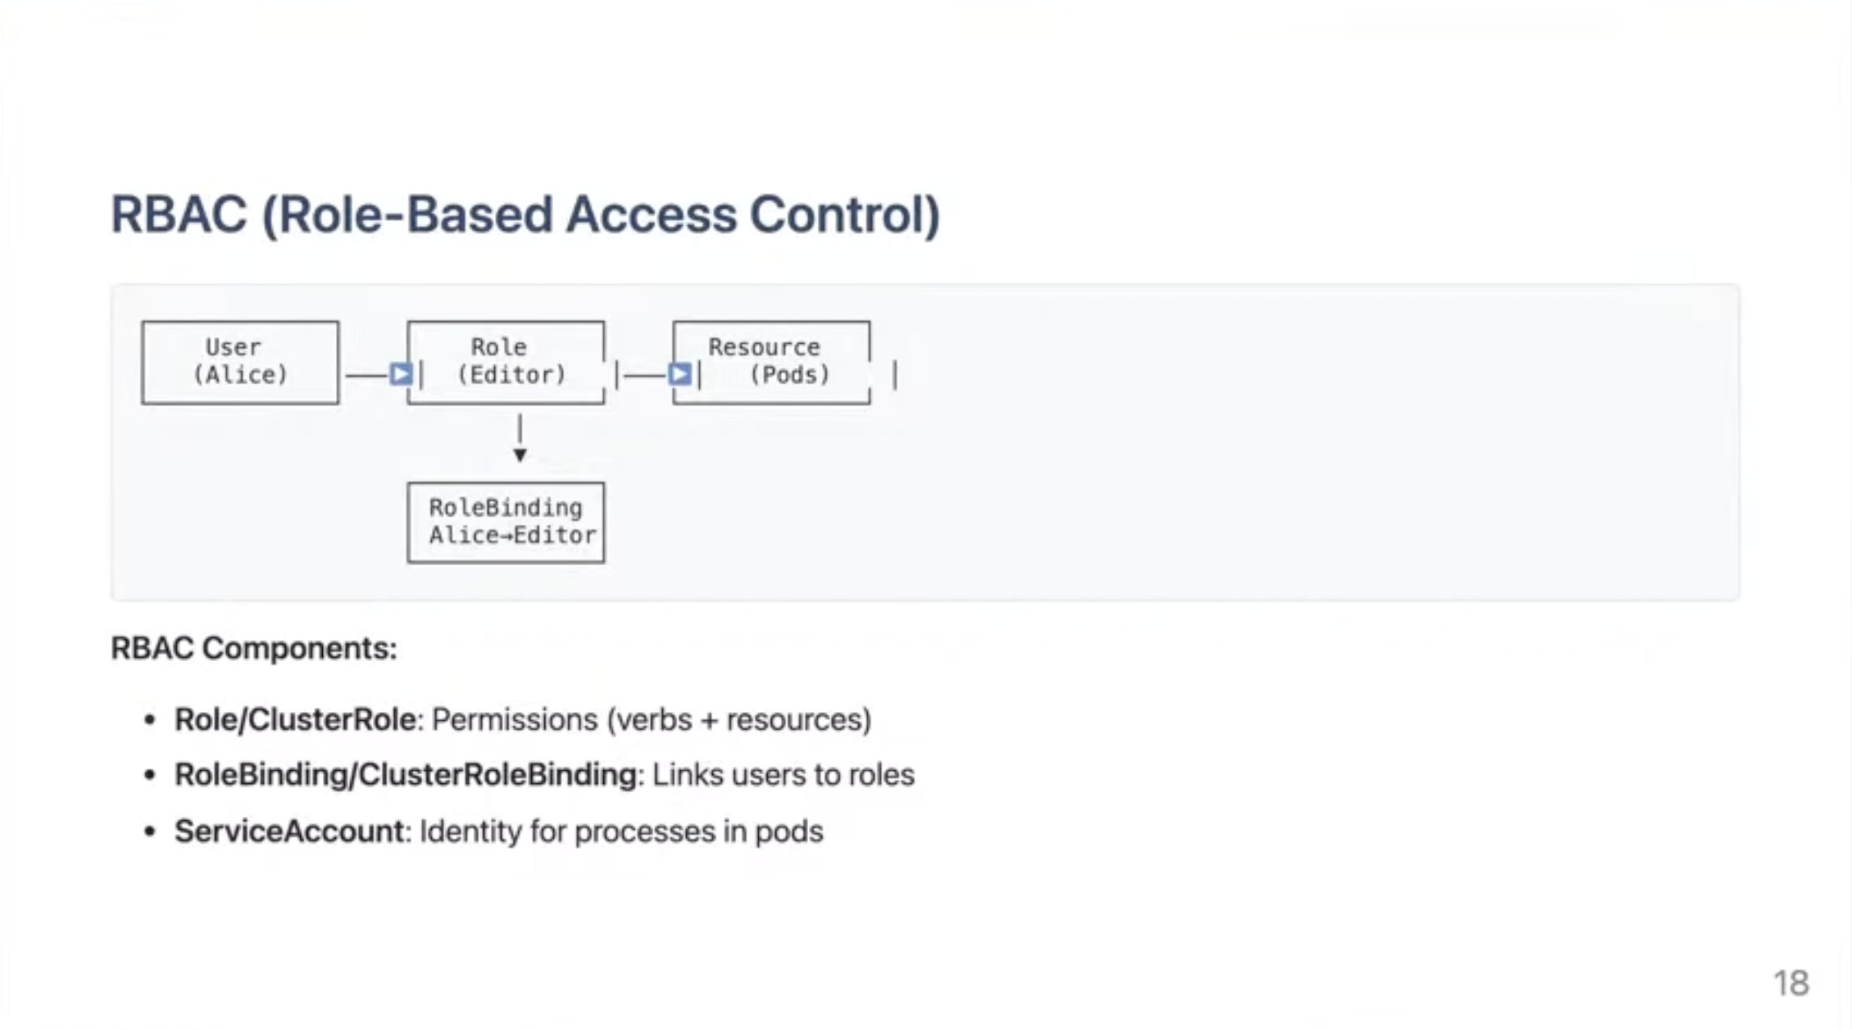Click the bullet point before ServiceAccount
Viewport: 1852px width, 1030px height.
tap(149, 831)
